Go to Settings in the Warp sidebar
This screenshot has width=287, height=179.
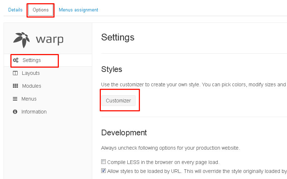(32, 60)
